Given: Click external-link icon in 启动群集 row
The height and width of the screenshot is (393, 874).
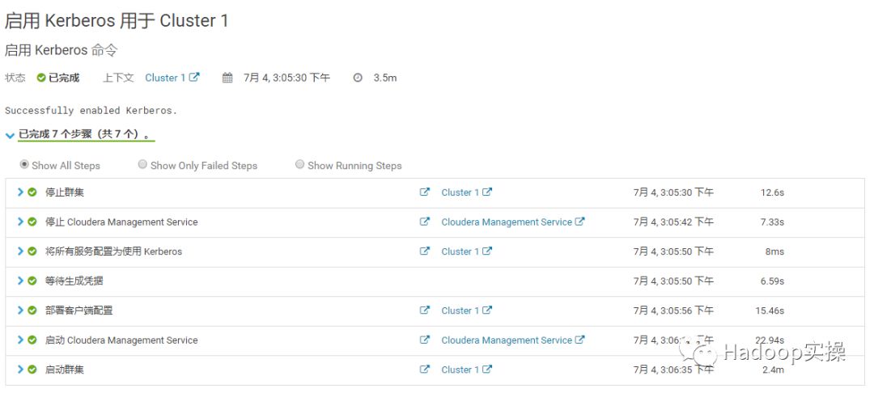Looking at the screenshot, I should point(425,370).
